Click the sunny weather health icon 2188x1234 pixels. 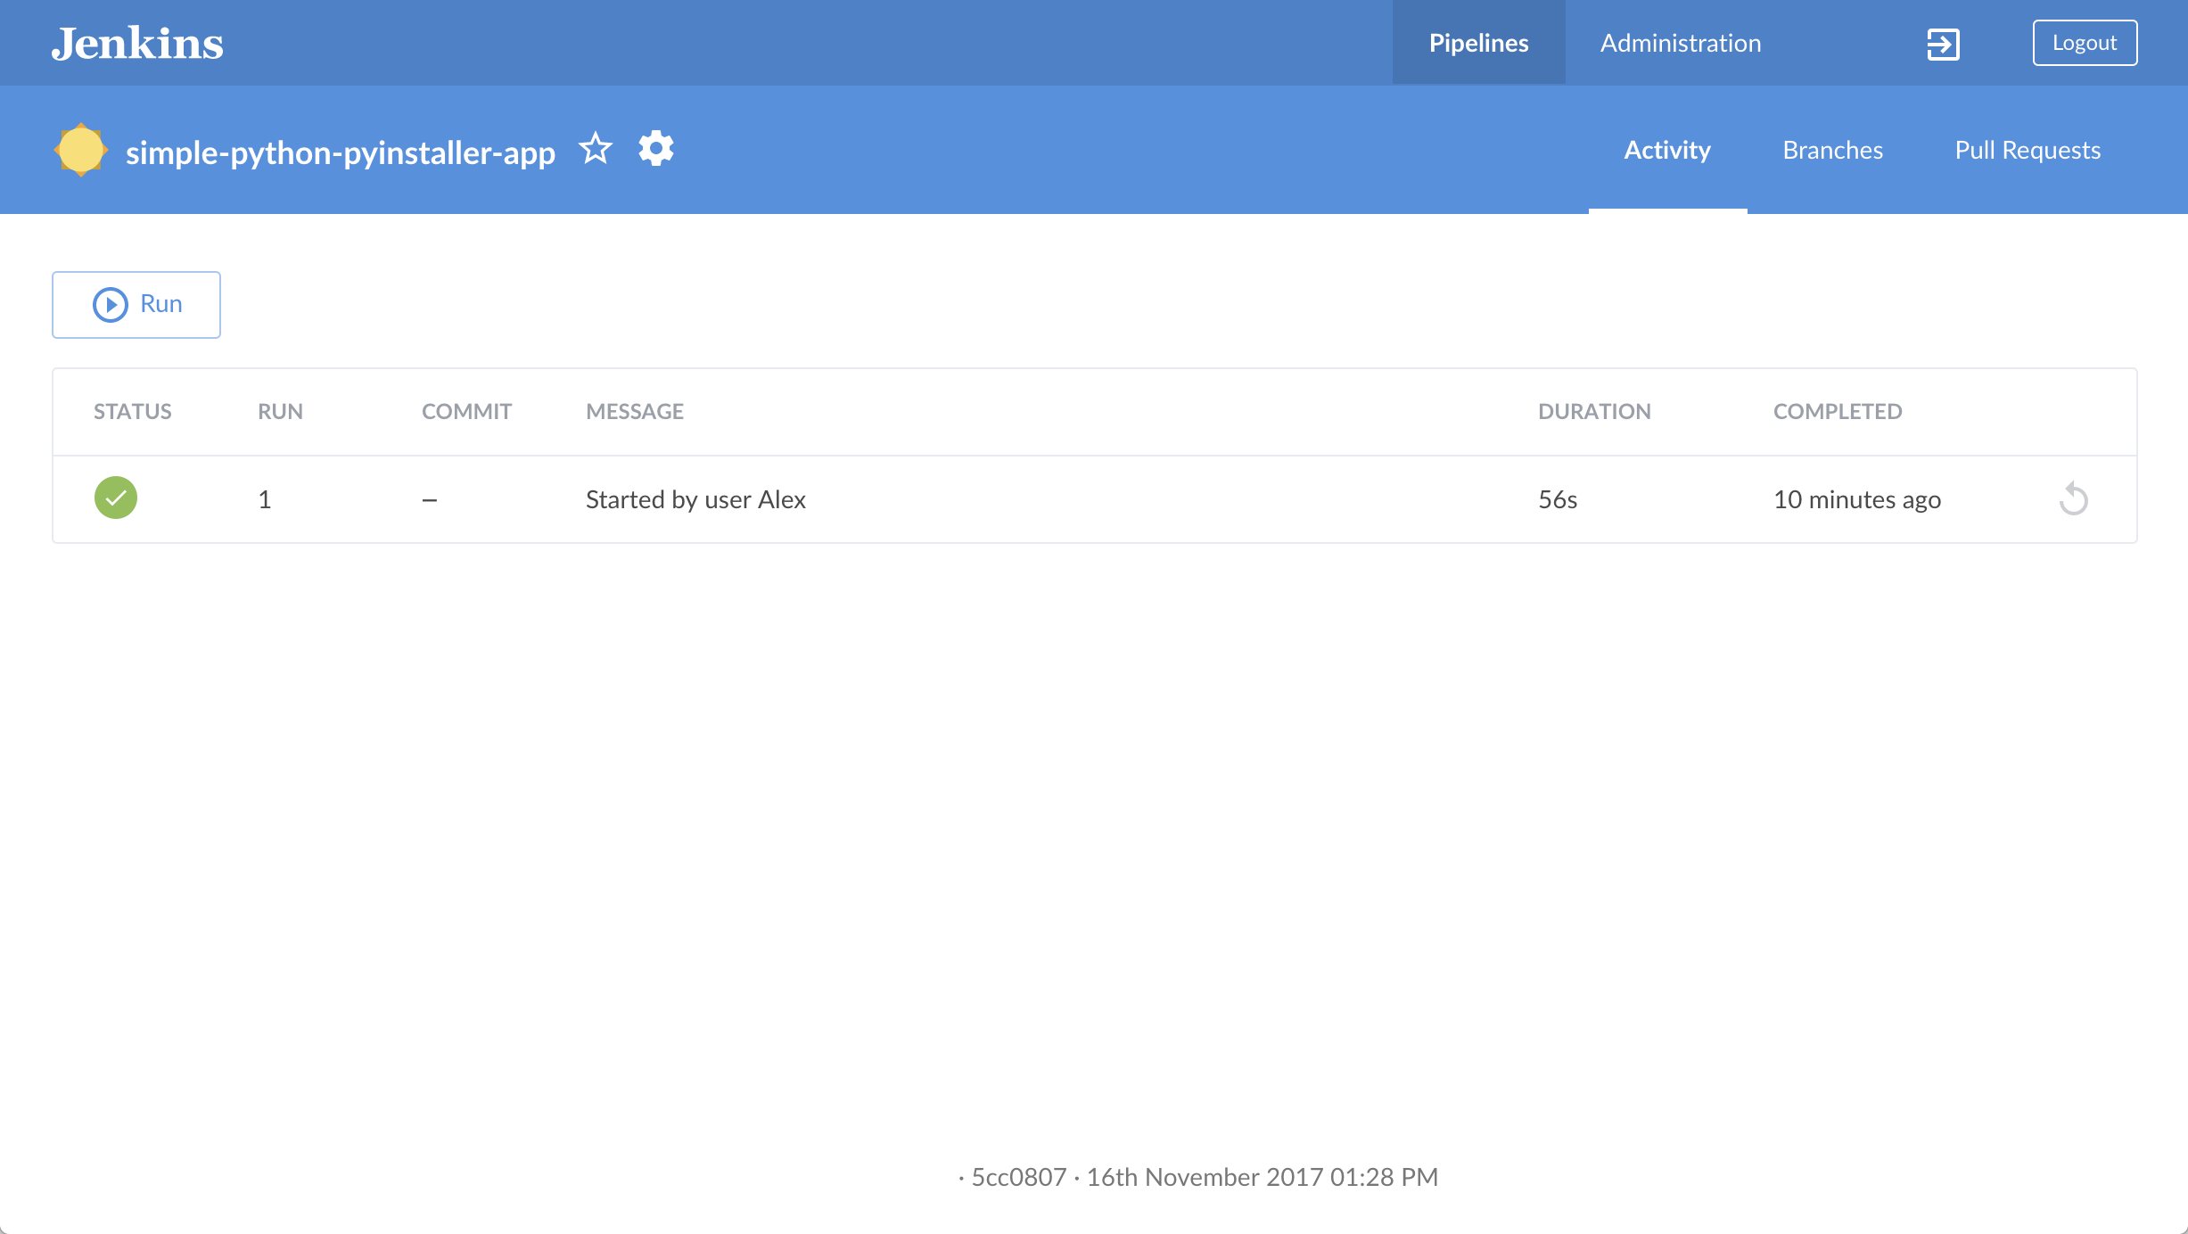[x=80, y=150]
